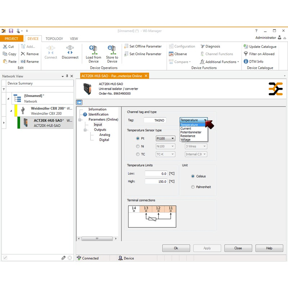
Task: Click the Identification info icon in tree
Action: click(x=85, y=114)
